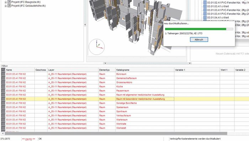Viewport: 249px width, 141px height.
Task: Toggle the checkbox of the Küche row
Action: [3, 86]
